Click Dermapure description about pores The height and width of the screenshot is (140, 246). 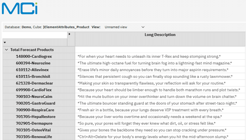[x=146, y=123]
